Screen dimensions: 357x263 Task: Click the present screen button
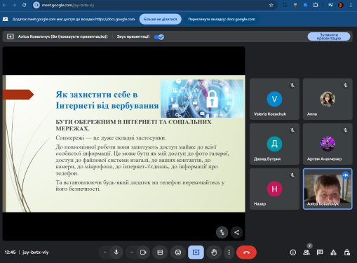pyautogui.click(x=196, y=252)
